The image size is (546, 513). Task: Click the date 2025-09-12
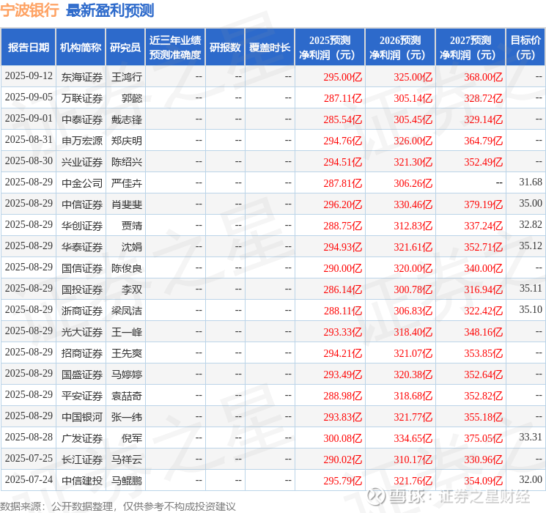29,76
